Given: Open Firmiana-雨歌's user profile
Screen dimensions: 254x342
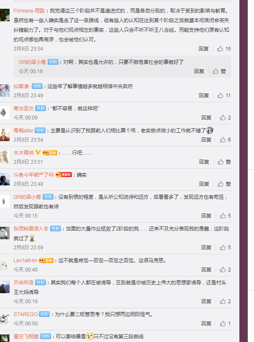Looking at the screenshot, I should pyautogui.click(x=29, y=11).
